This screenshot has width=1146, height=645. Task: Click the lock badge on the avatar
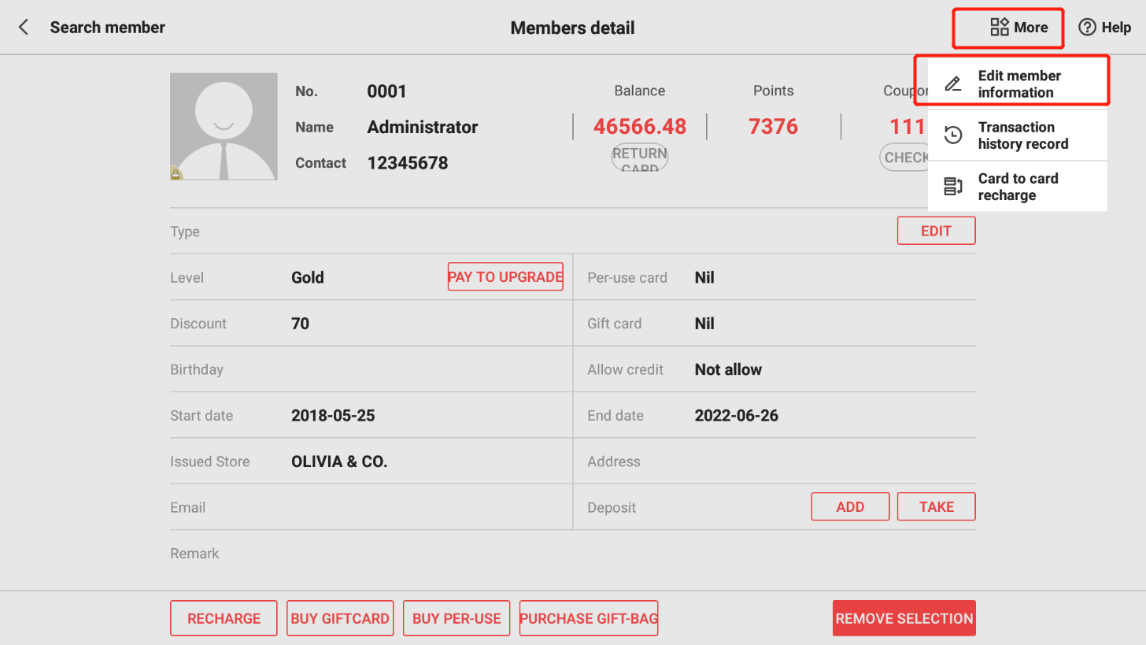176,173
